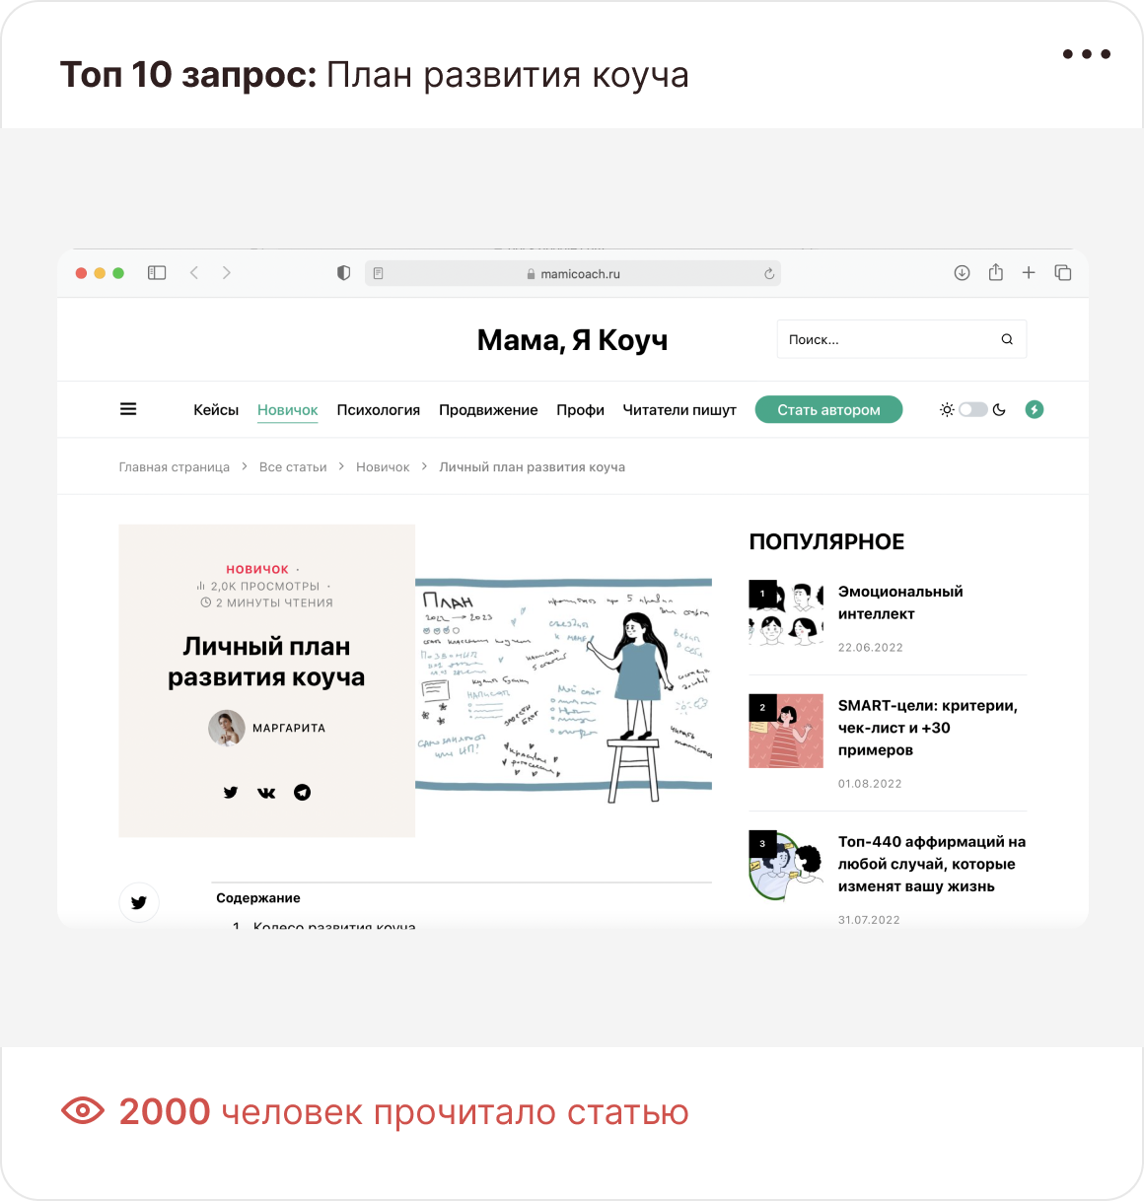Reload page using address bar refresh icon
The image size is (1144, 1201).
[x=769, y=274]
